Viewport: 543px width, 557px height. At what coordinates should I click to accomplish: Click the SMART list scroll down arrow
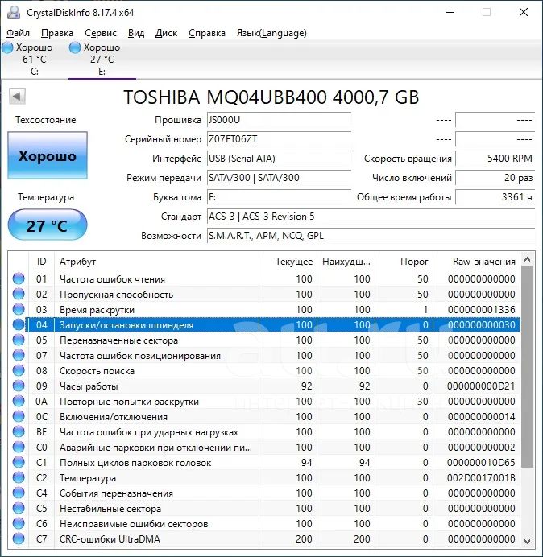point(528,542)
